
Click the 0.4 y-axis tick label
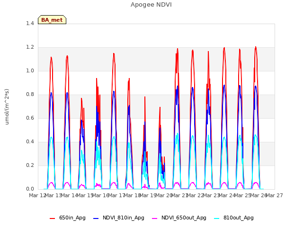[x=30, y=142]
